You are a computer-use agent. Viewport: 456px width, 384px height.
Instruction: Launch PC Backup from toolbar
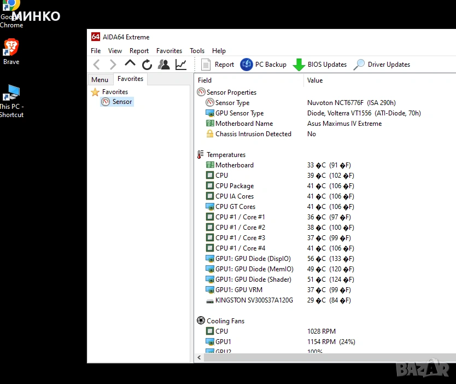264,65
